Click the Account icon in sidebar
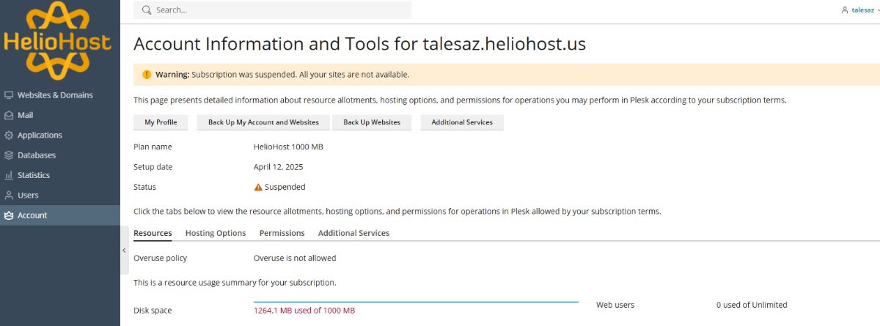This screenshot has height=326, width=880. pyautogui.click(x=9, y=215)
